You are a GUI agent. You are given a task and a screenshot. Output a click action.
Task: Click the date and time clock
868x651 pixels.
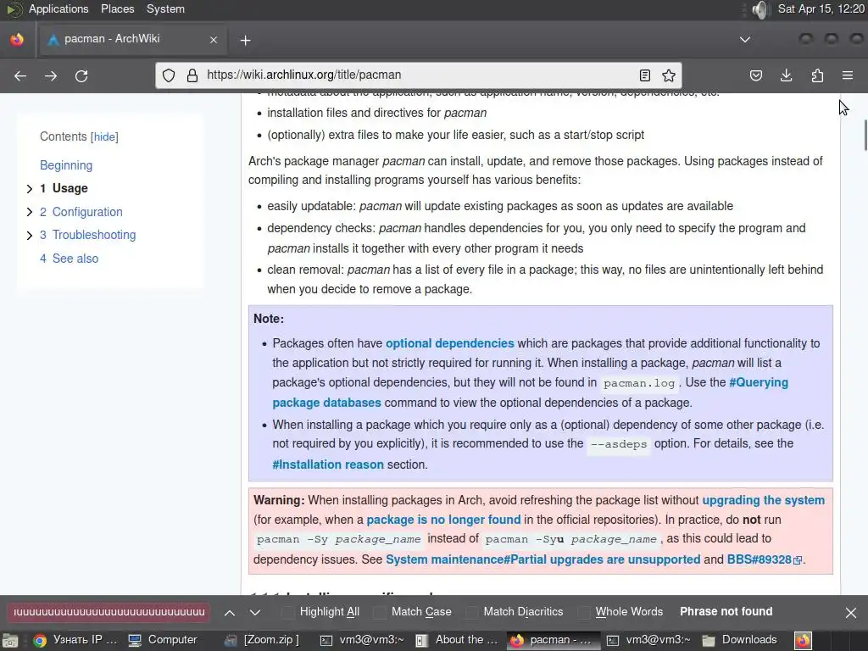click(821, 8)
